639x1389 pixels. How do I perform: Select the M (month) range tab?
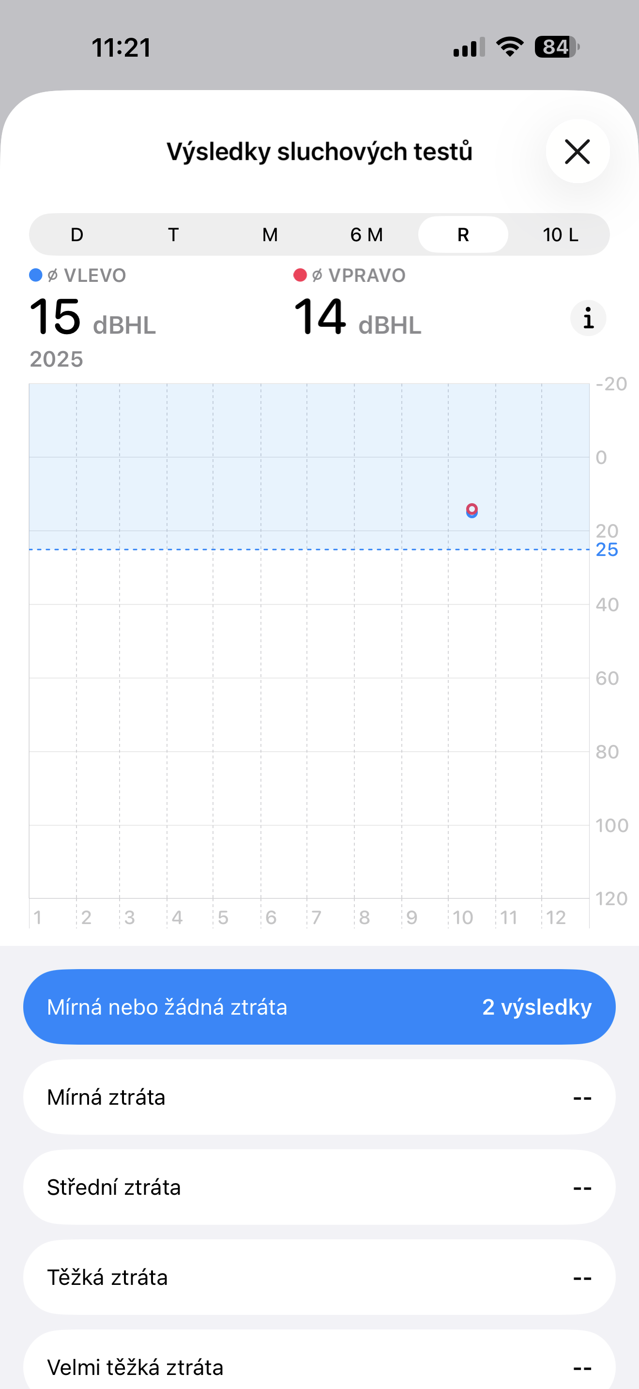270,235
